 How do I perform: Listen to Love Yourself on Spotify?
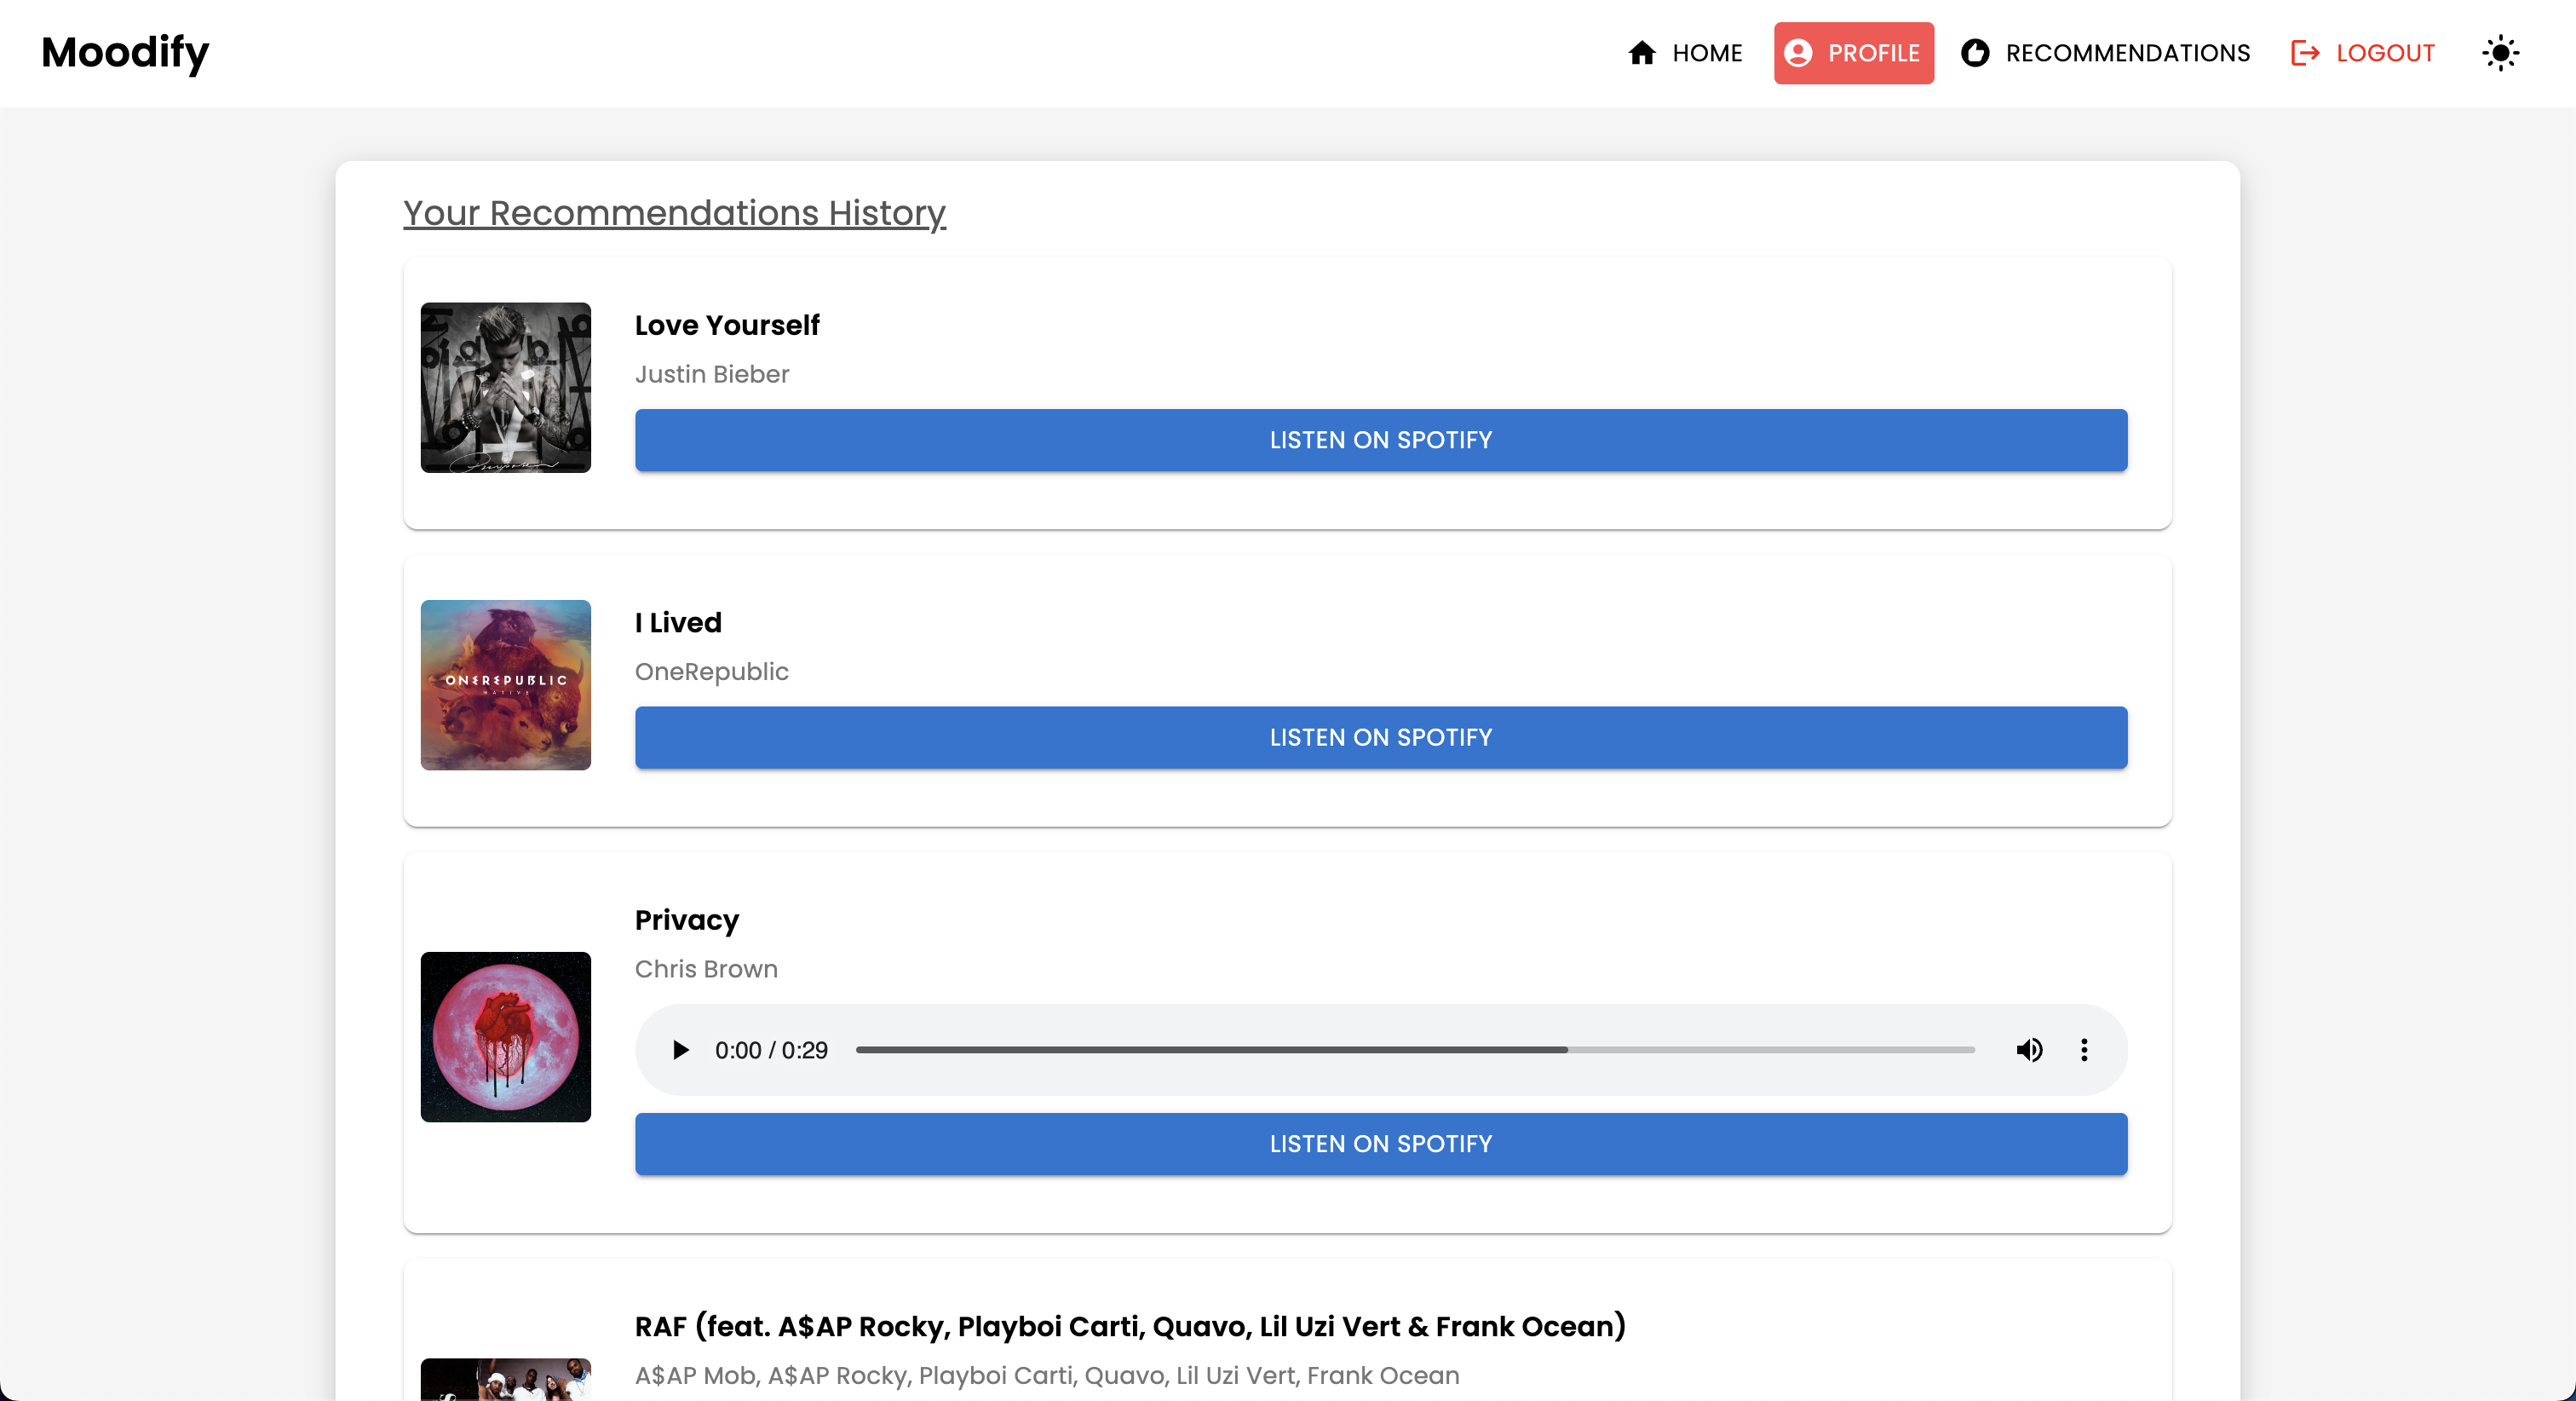1380,441
